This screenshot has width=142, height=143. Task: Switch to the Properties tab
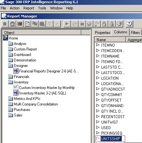tap(102, 33)
